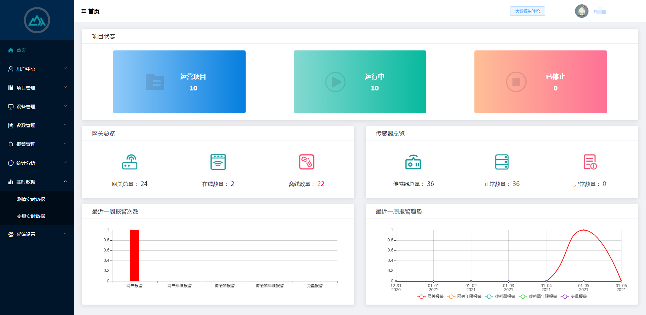The width and height of the screenshot is (646, 315).
Task: Open the user avatar in header
Action: pyautogui.click(x=581, y=11)
